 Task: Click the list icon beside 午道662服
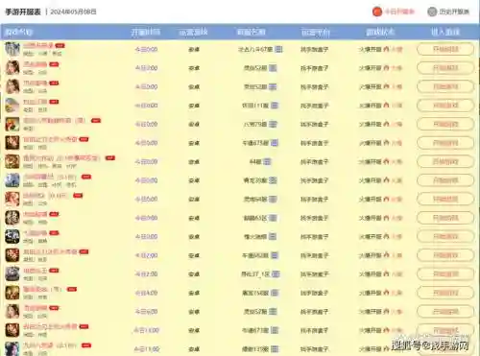275,255
